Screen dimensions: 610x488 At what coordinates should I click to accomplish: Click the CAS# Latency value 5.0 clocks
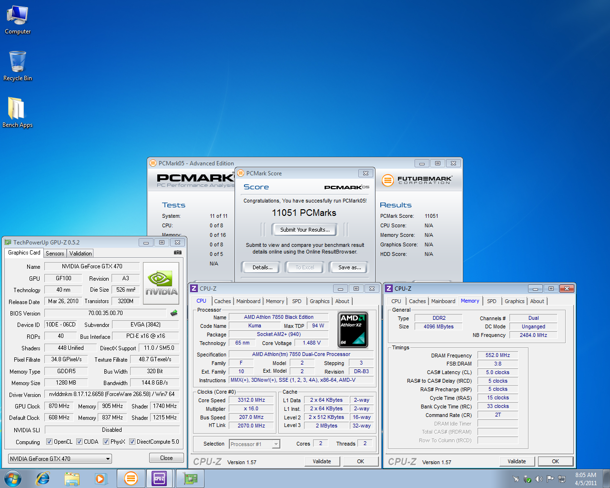pyautogui.click(x=498, y=372)
